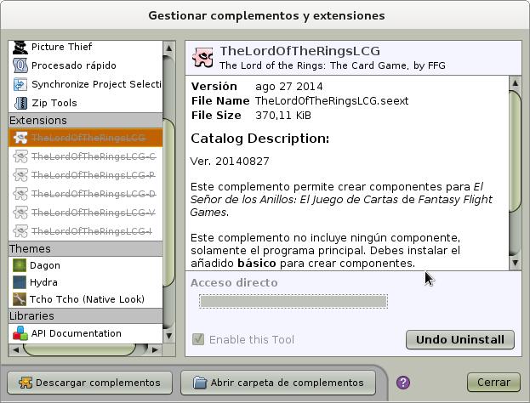Click the Themes section header

pos(86,248)
